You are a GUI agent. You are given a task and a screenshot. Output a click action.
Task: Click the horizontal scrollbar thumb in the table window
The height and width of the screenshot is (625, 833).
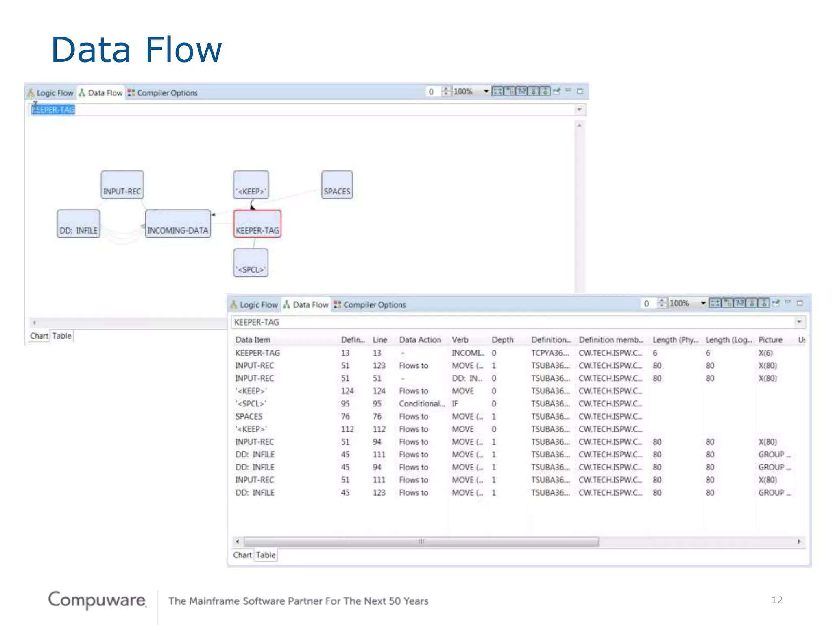(x=421, y=542)
